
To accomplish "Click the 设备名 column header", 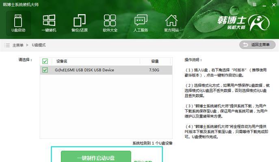I will 62,61.
